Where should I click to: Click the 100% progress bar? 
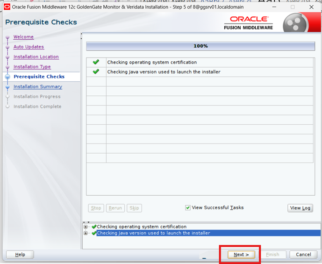tap(200, 46)
